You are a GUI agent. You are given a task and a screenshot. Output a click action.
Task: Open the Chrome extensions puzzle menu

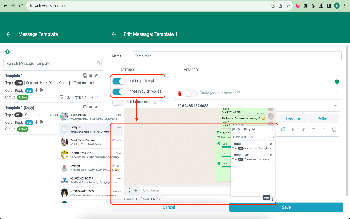(306, 5)
